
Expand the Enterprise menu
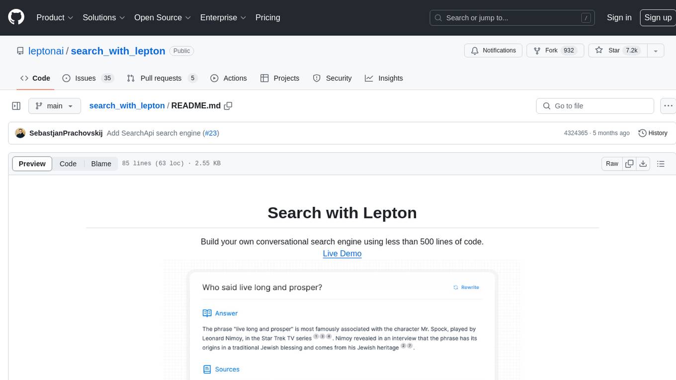pyautogui.click(x=223, y=17)
